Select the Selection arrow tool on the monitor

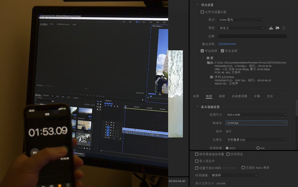98,101
